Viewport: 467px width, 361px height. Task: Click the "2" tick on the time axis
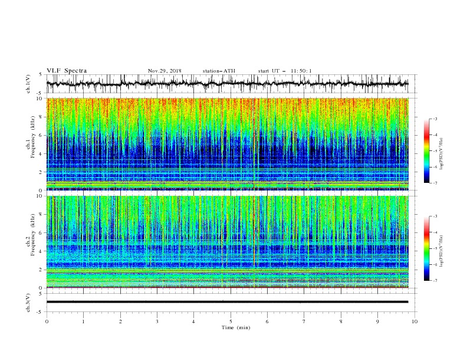(x=120, y=321)
